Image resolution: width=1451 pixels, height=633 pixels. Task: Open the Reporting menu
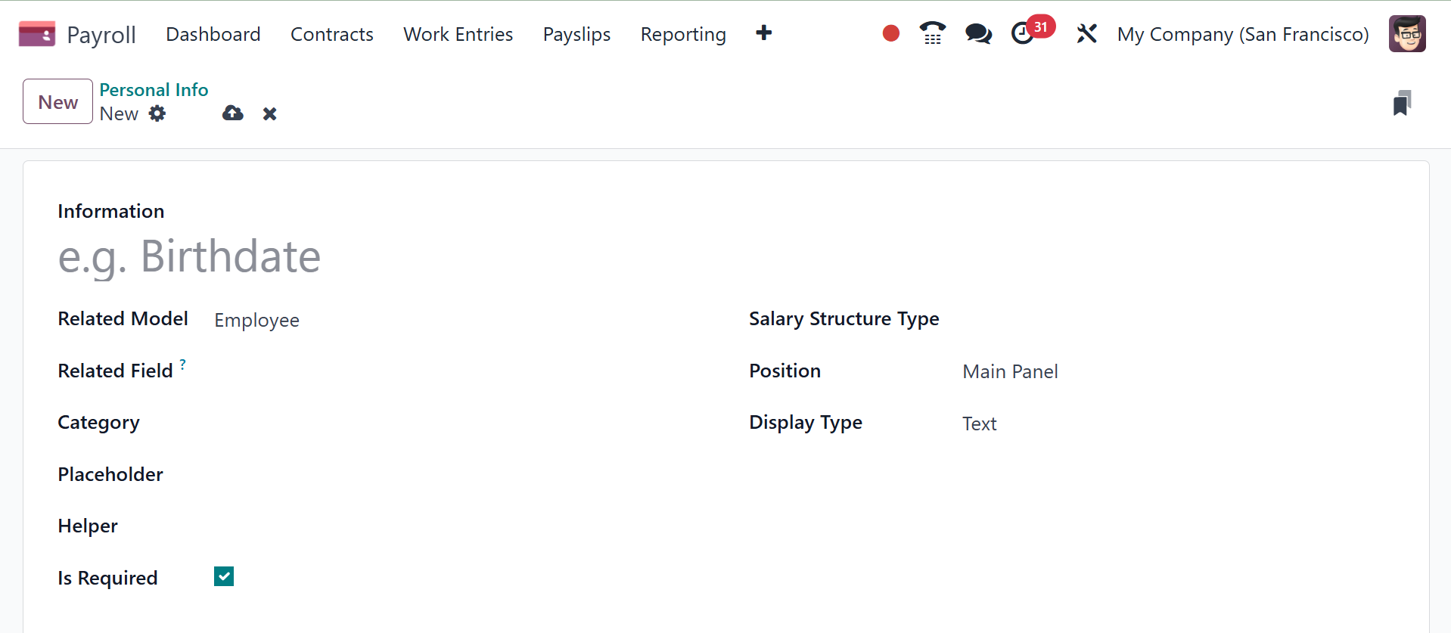coord(682,34)
